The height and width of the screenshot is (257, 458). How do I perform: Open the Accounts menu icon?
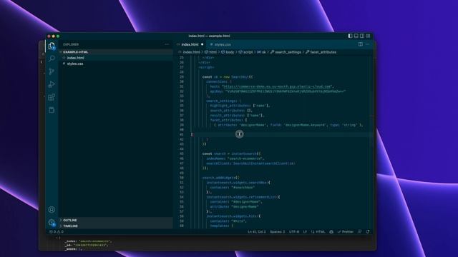point(52,209)
